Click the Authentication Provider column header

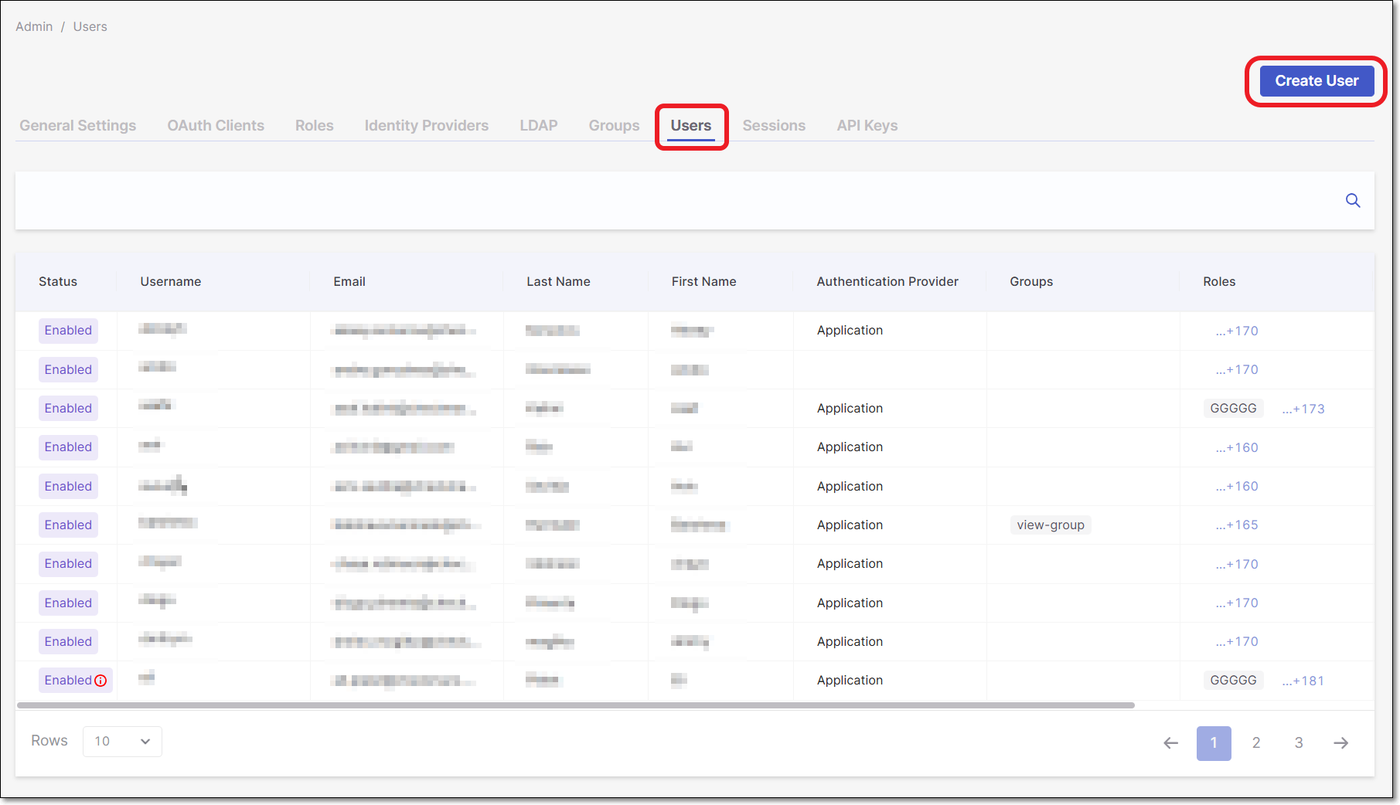coord(887,282)
